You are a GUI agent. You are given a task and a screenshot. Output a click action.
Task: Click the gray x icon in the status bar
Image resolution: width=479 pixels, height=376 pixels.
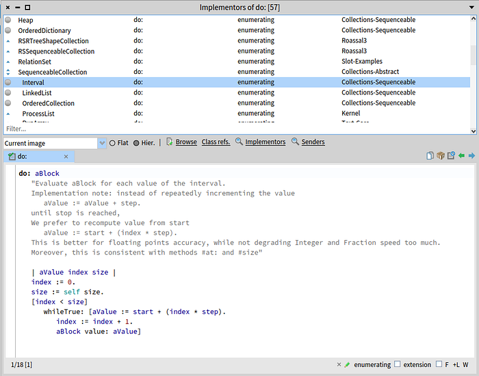click(x=339, y=364)
